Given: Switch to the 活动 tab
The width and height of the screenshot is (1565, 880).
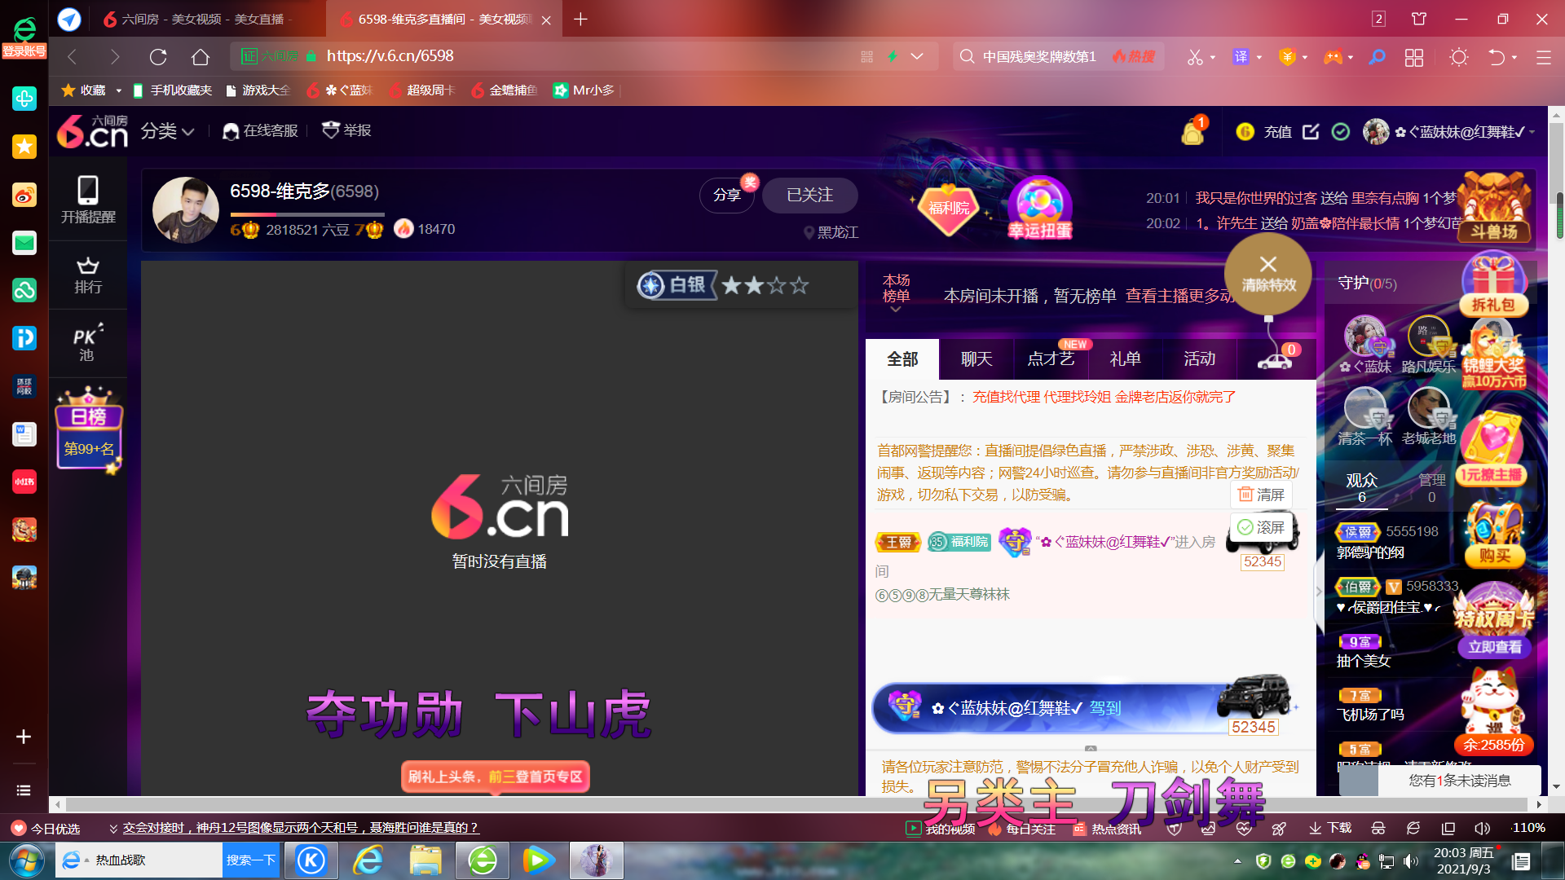Looking at the screenshot, I should tap(1199, 359).
